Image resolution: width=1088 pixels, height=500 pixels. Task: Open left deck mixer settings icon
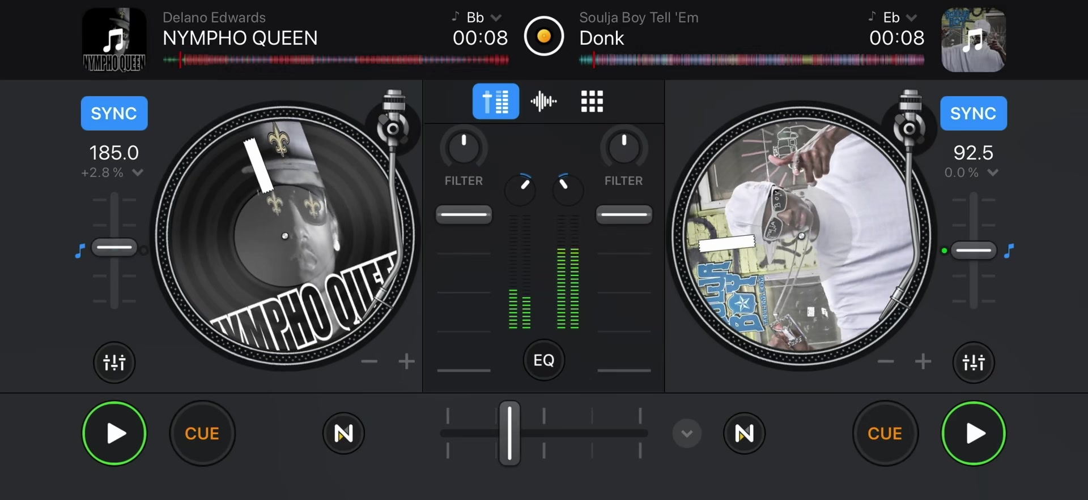(114, 362)
